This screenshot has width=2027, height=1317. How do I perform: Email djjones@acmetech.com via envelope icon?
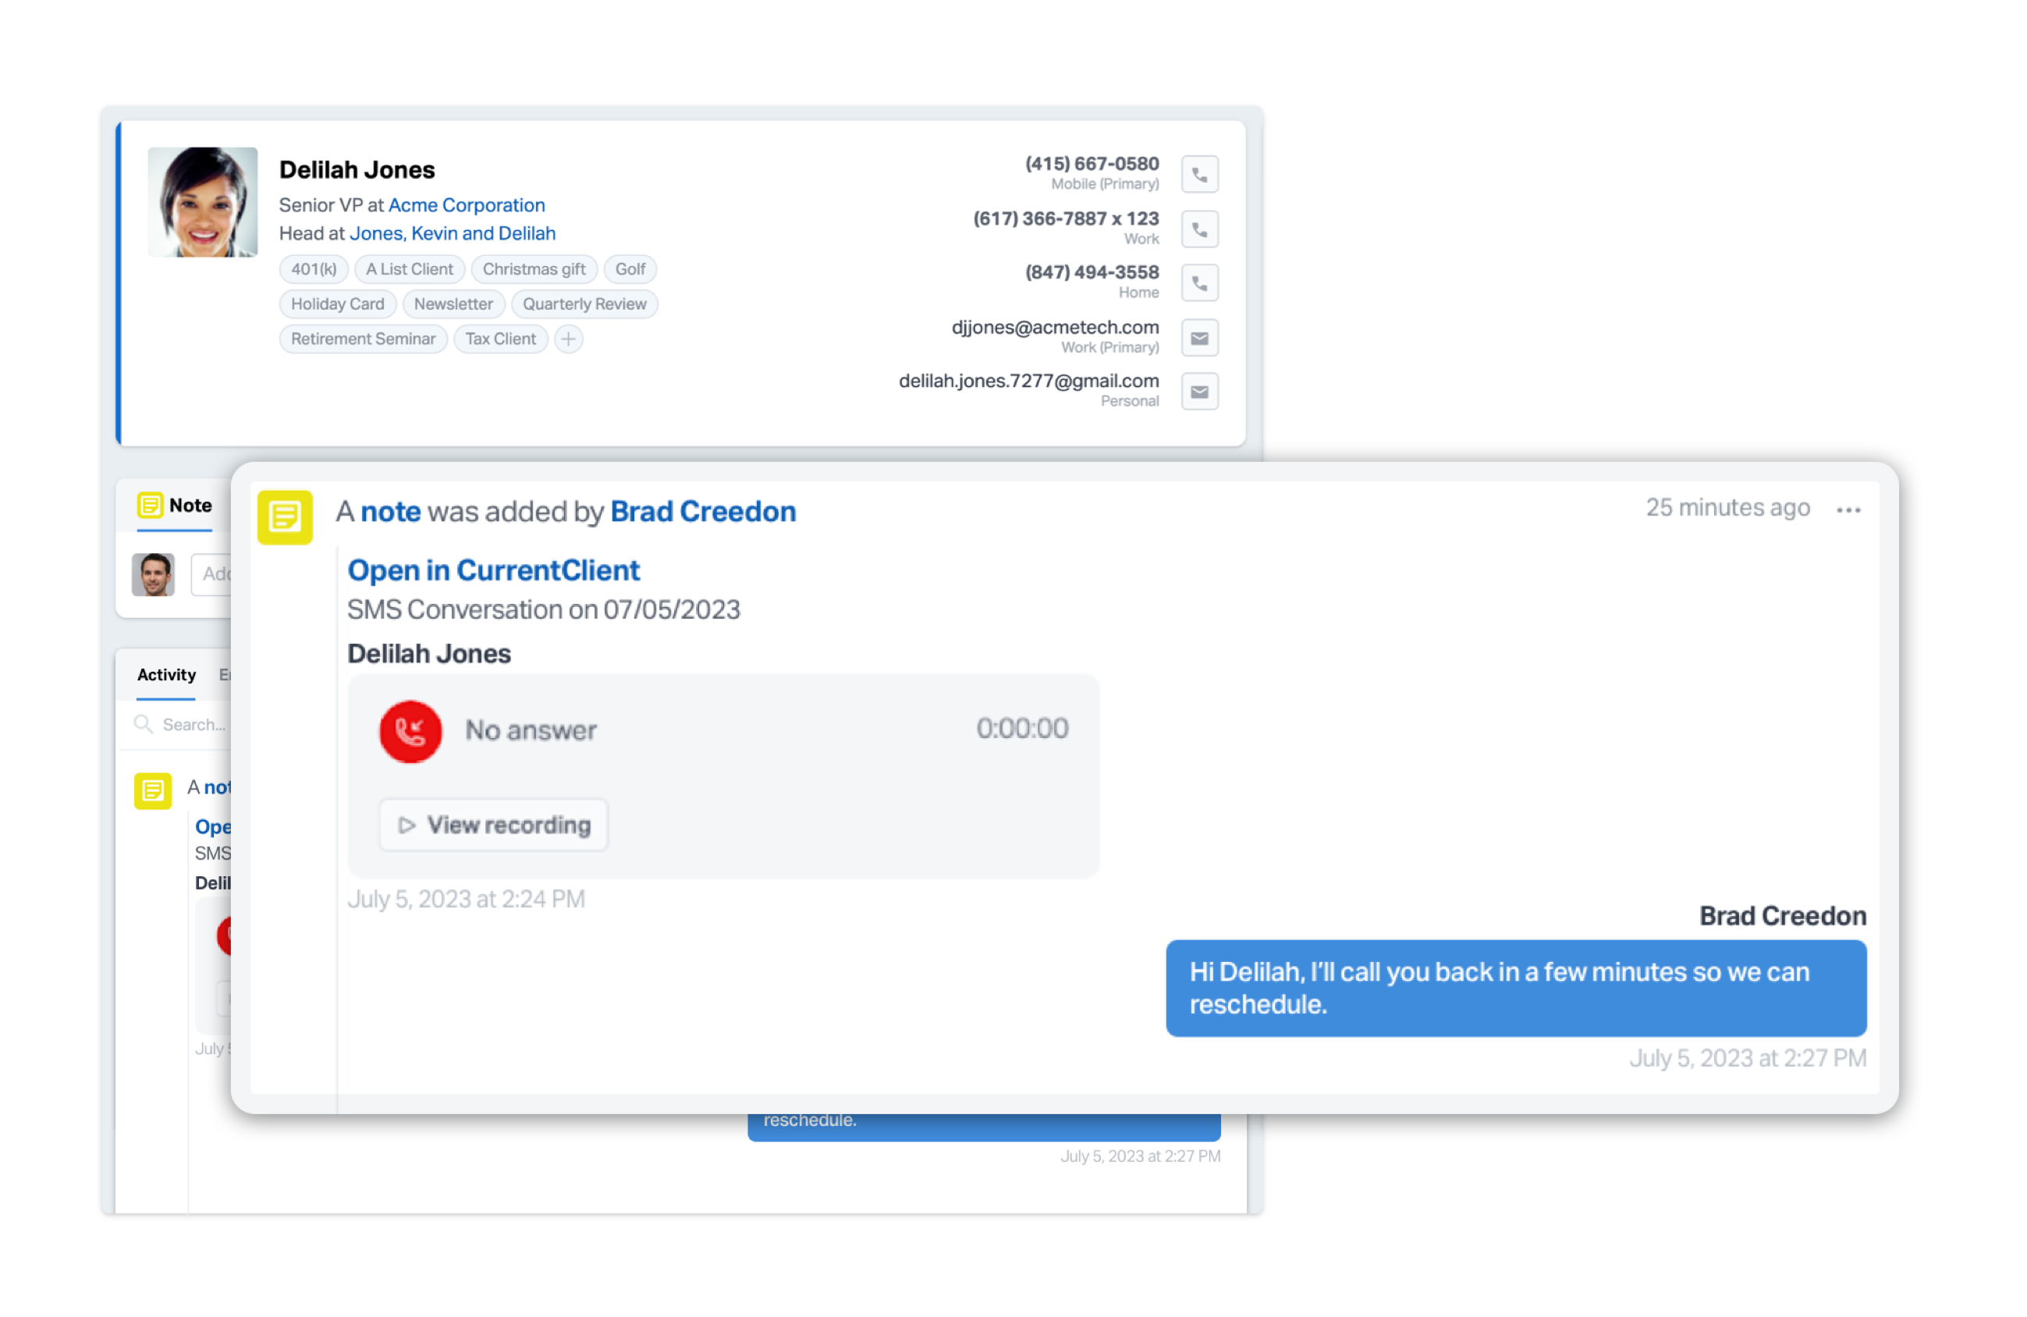(x=1199, y=338)
